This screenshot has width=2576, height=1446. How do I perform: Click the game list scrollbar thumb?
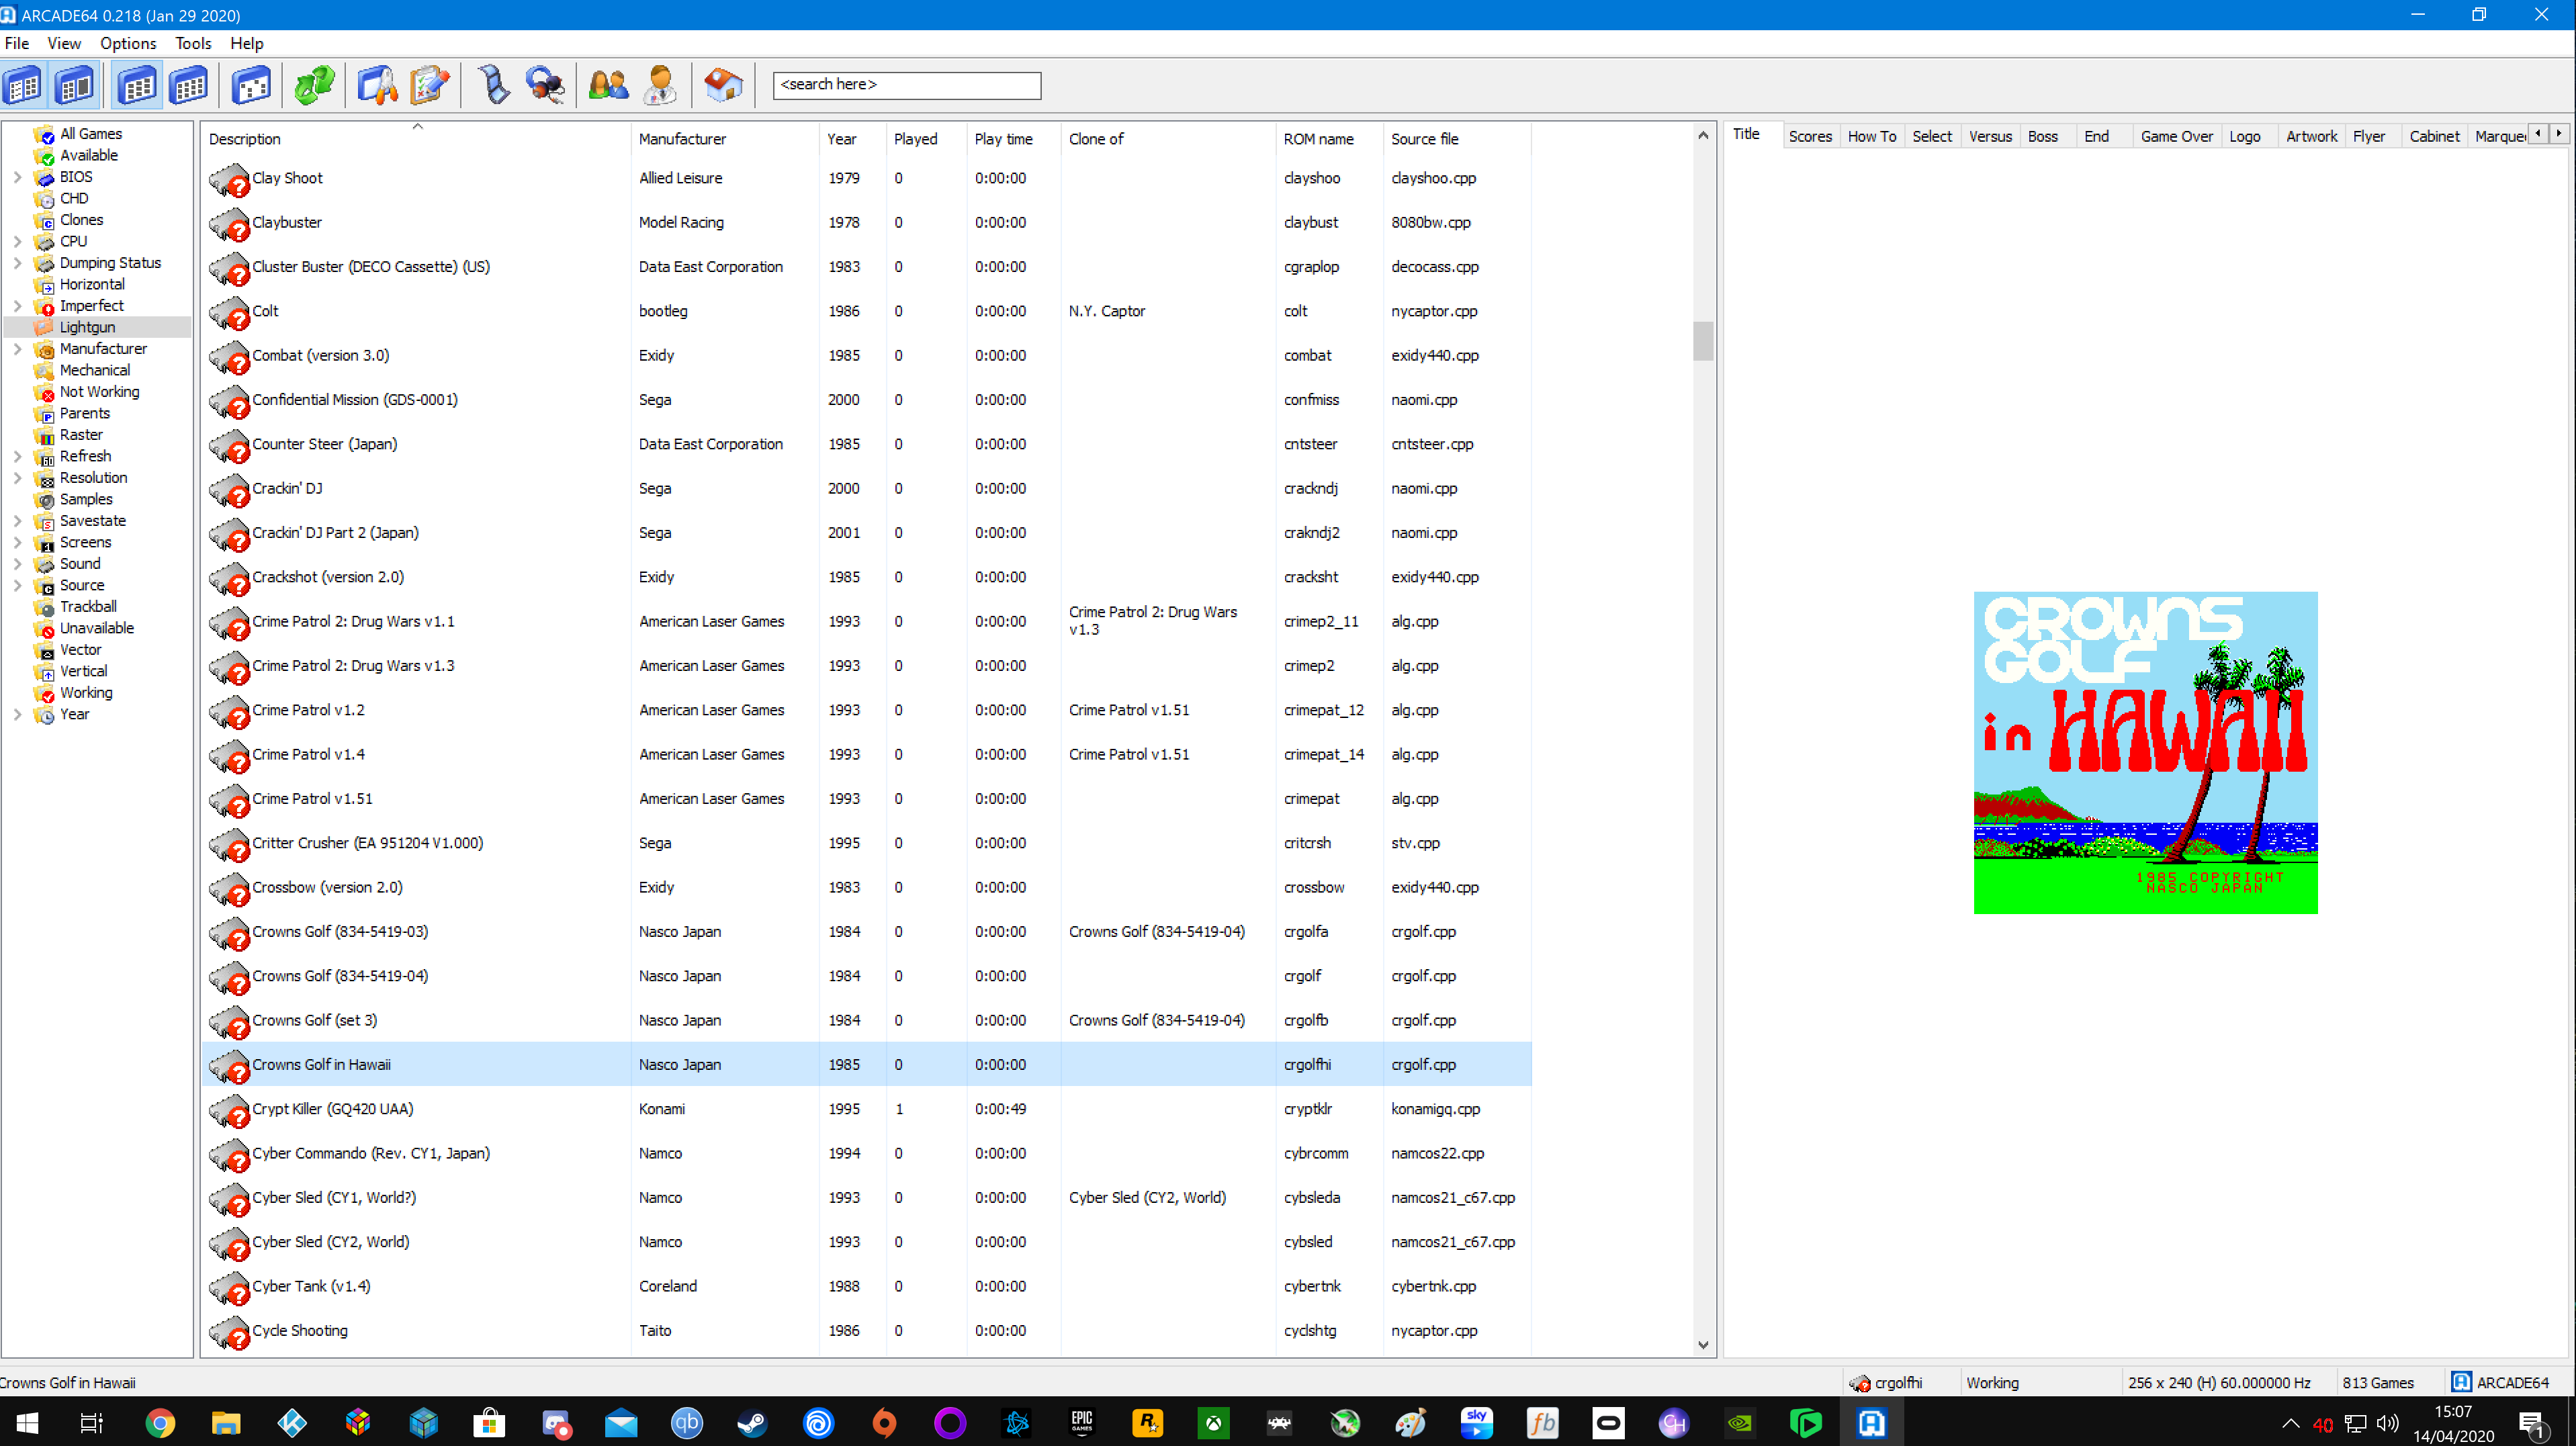coord(1703,340)
